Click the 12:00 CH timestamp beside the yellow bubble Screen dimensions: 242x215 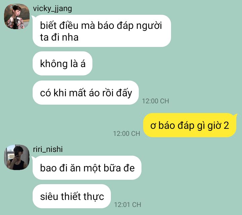click(127, 133)
